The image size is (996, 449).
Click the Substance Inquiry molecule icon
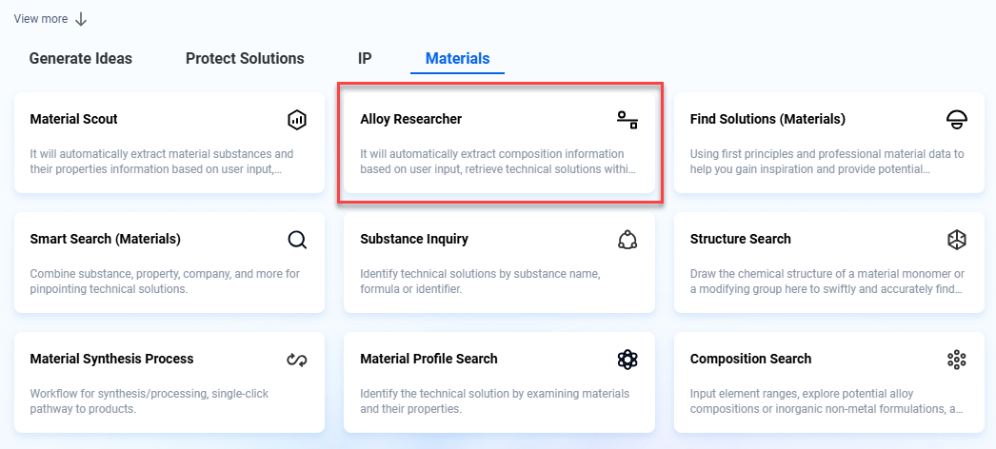pyautogui.click(x=627, y=240)
